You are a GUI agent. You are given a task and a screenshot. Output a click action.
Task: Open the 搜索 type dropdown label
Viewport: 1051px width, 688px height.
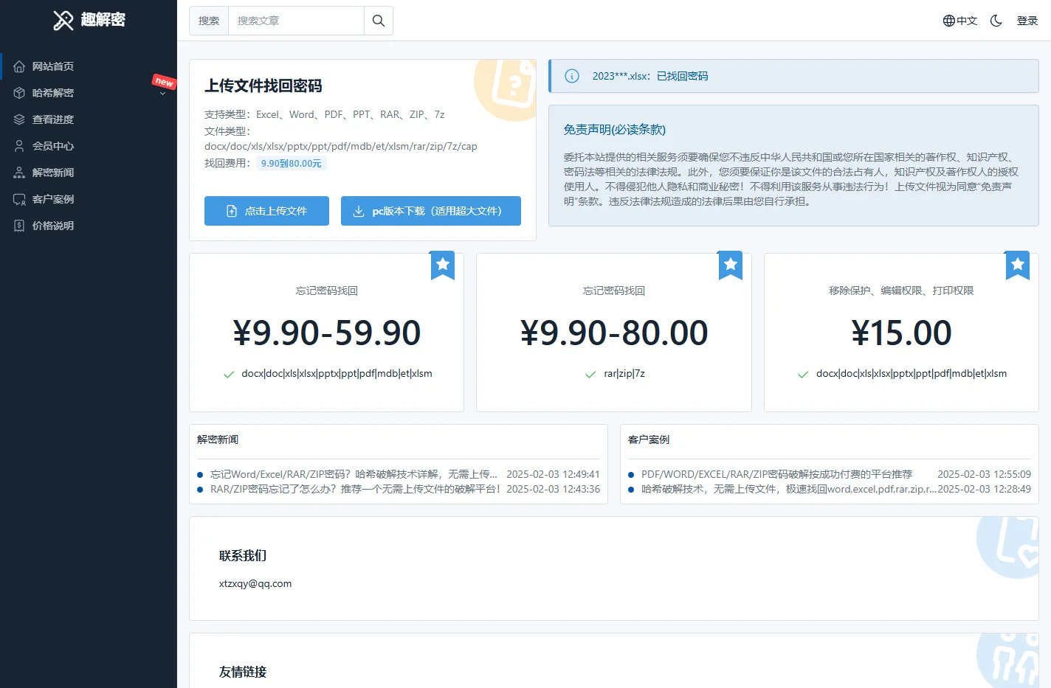pyautogui.click(x=209, y=21)
